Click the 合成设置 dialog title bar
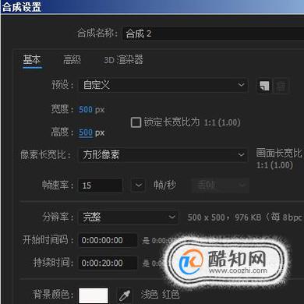The image size is (304, 304). pyautogui.click(x=152, y=7)
